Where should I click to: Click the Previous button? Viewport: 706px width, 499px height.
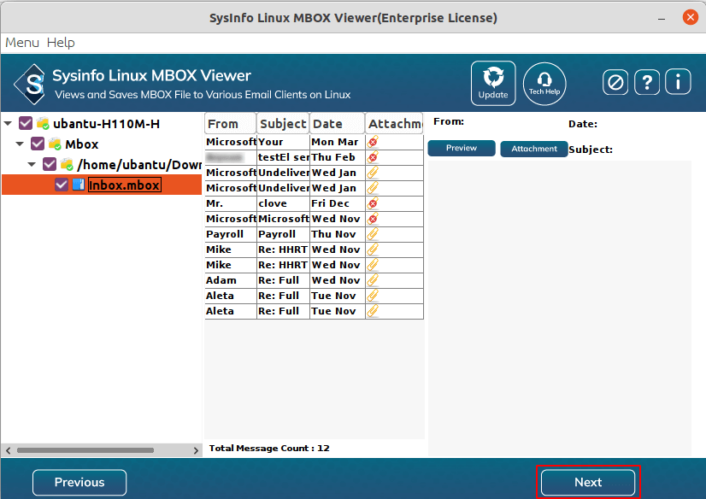pyautogui.click(x=79, y=483)
